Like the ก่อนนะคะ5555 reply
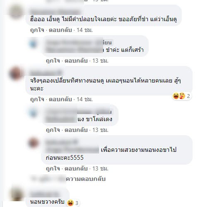The height and width of the screenshot is (207, 198). coord(53,168)
